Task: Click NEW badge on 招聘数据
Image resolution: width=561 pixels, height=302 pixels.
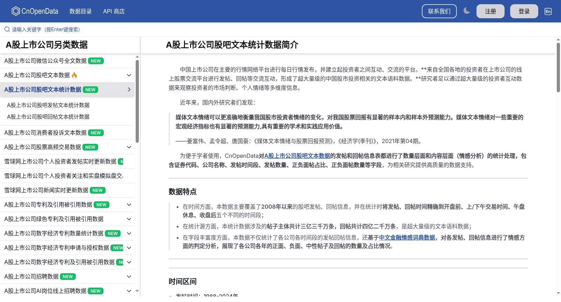Action: point(68,277)
